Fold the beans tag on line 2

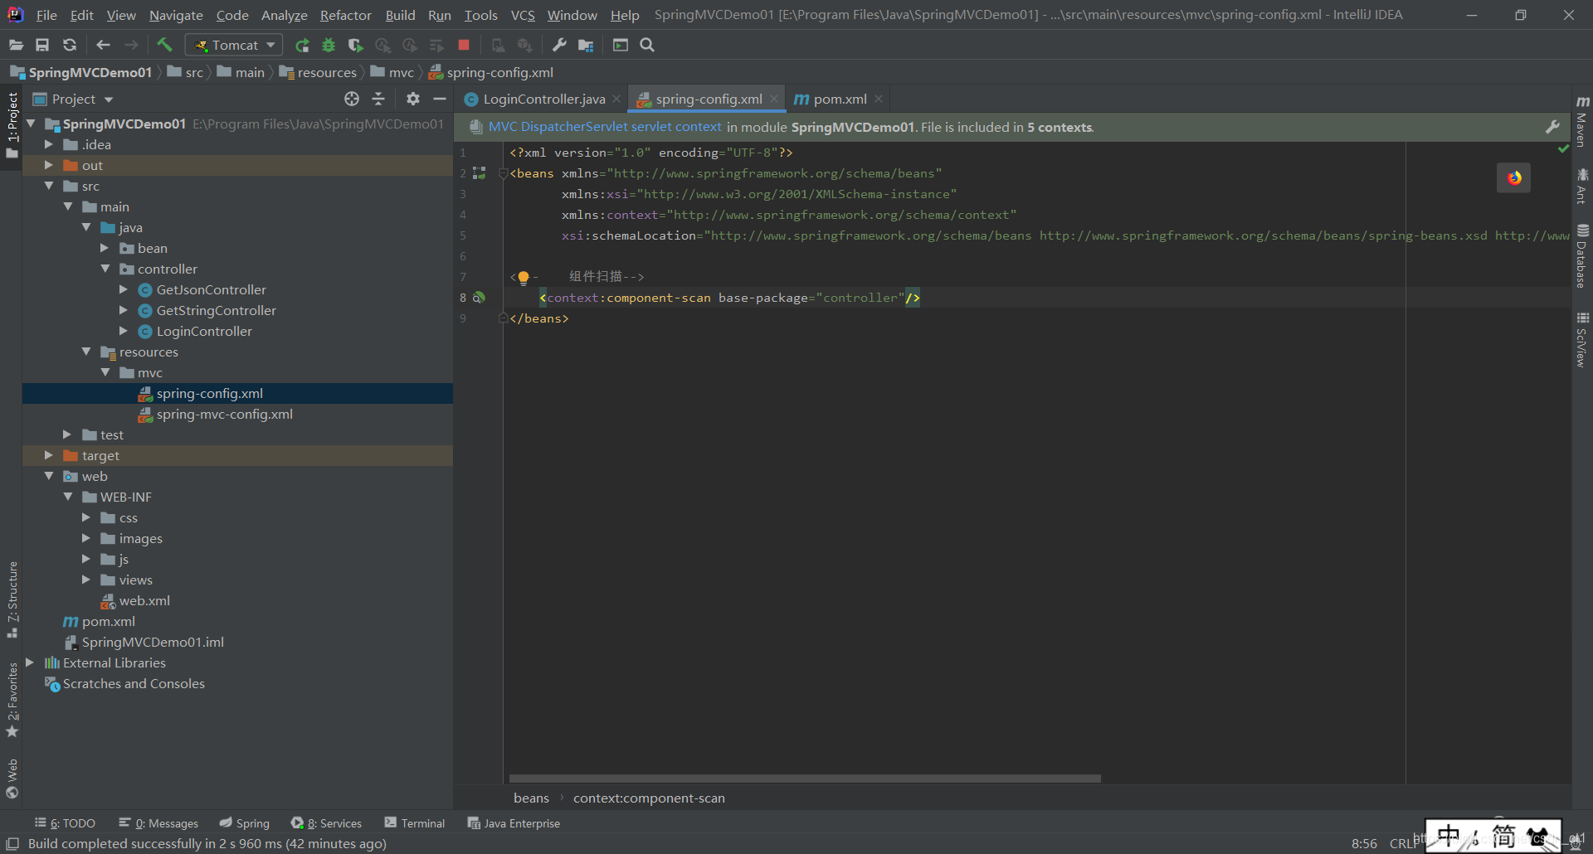point(503,173)
